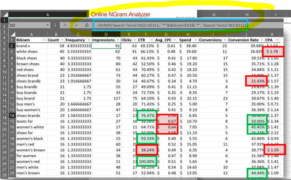The image size is (291, 180).
Task: Select row 14 header for shoes brandx
Action: click(x=12, y=115)
